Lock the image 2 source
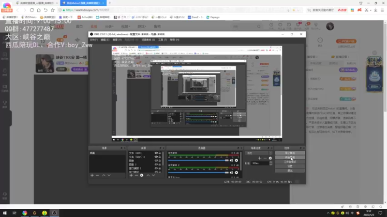This screenshot has height=217, width=387. (x=160, y=164)
